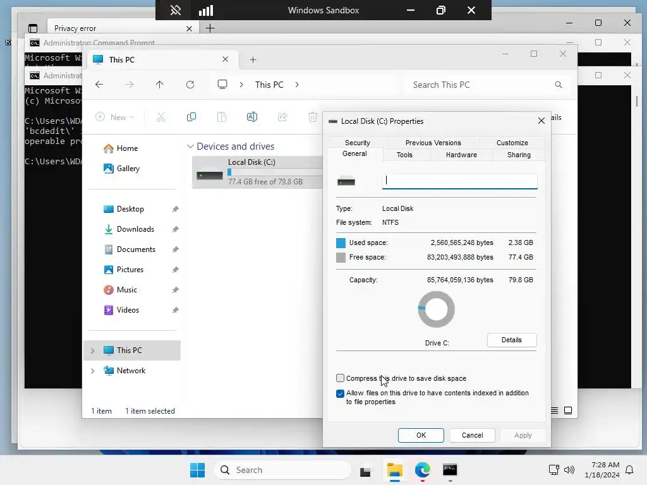Click the Privacy error browser tab
Image resolution: width=647 pixels, height=485 pixels.
coord(123,28)
